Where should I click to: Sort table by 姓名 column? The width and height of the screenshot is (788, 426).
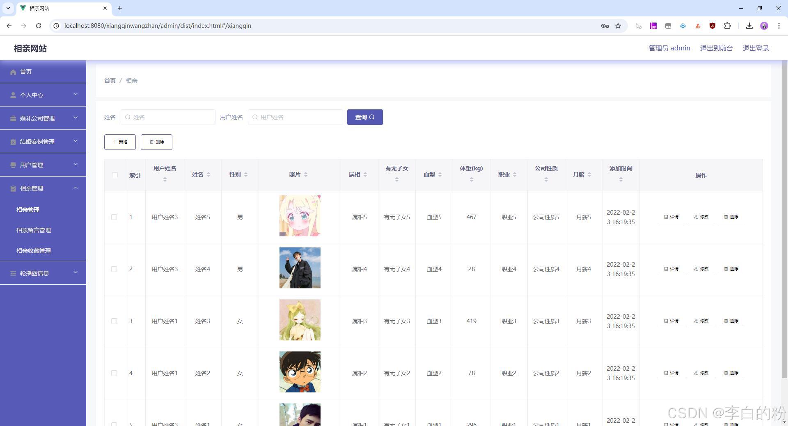pyautogui.click(x=208, y=175)
